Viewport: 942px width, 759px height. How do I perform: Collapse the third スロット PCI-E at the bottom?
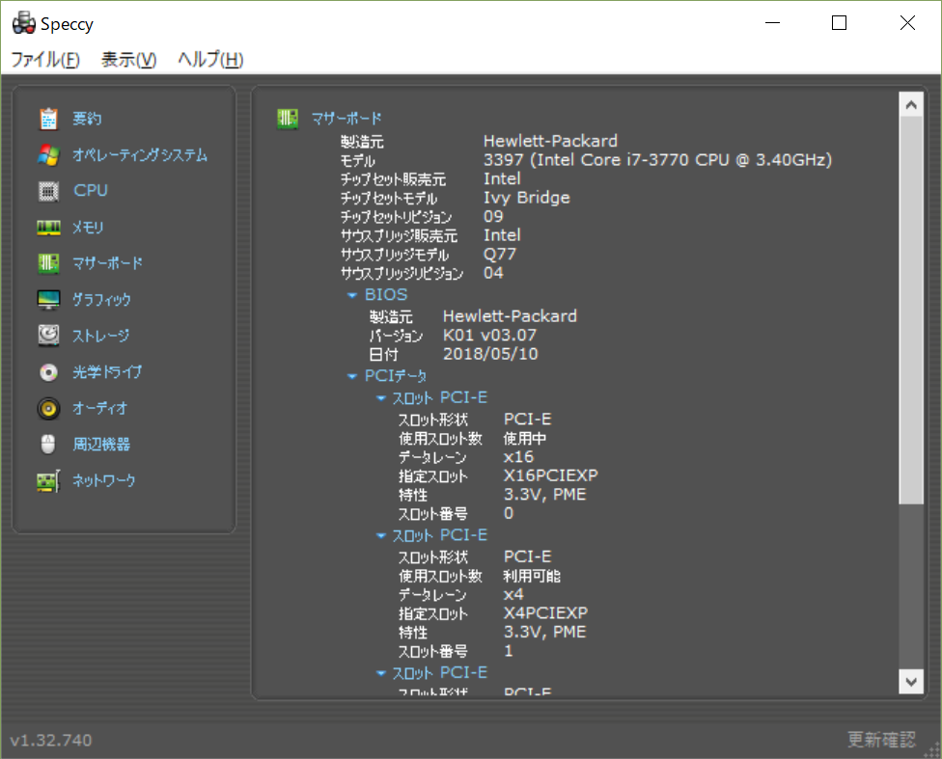tap(380, 673)
